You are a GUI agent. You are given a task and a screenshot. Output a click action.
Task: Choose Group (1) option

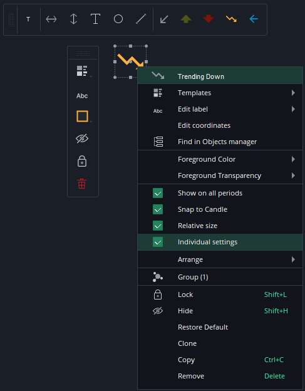(220, 277)
